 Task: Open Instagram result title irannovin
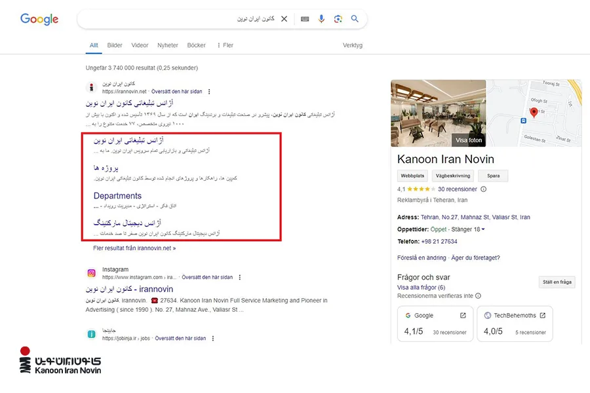tap(129, 290)
